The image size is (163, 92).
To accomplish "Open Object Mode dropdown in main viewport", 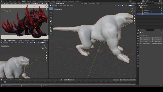I will pos(54,6).
